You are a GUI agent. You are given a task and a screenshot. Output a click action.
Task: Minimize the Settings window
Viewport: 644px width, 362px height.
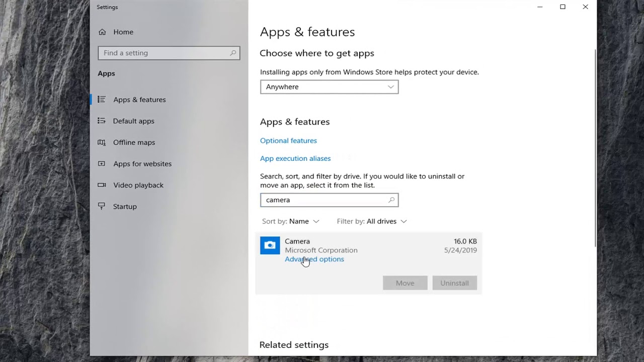[x=540, y=7]
